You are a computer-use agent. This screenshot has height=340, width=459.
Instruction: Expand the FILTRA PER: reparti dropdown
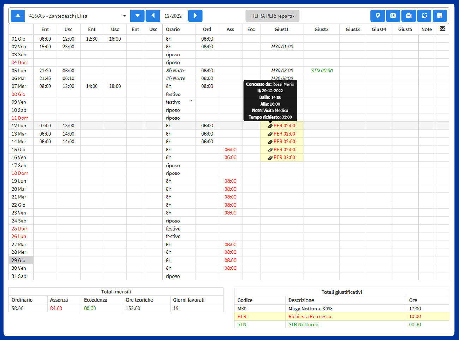point(272,16)
